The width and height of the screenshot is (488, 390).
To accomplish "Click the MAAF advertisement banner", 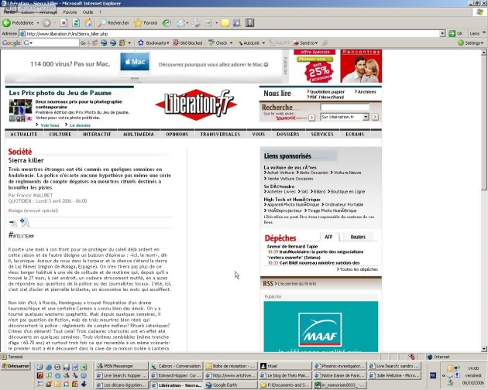I will click(x=321, y=327).
